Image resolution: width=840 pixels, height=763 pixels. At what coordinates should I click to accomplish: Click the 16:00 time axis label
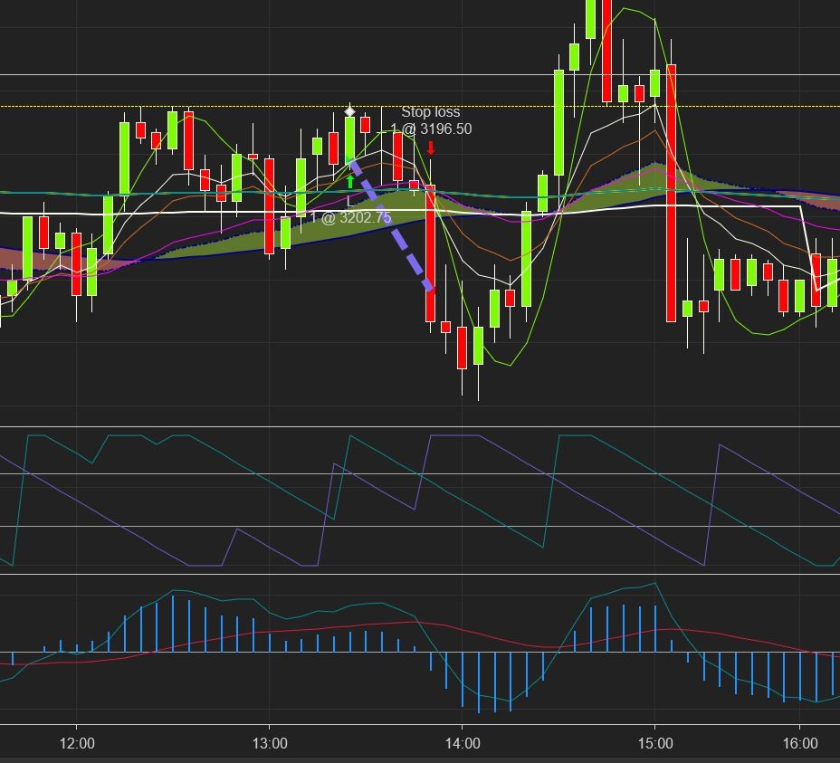point(800,743)
